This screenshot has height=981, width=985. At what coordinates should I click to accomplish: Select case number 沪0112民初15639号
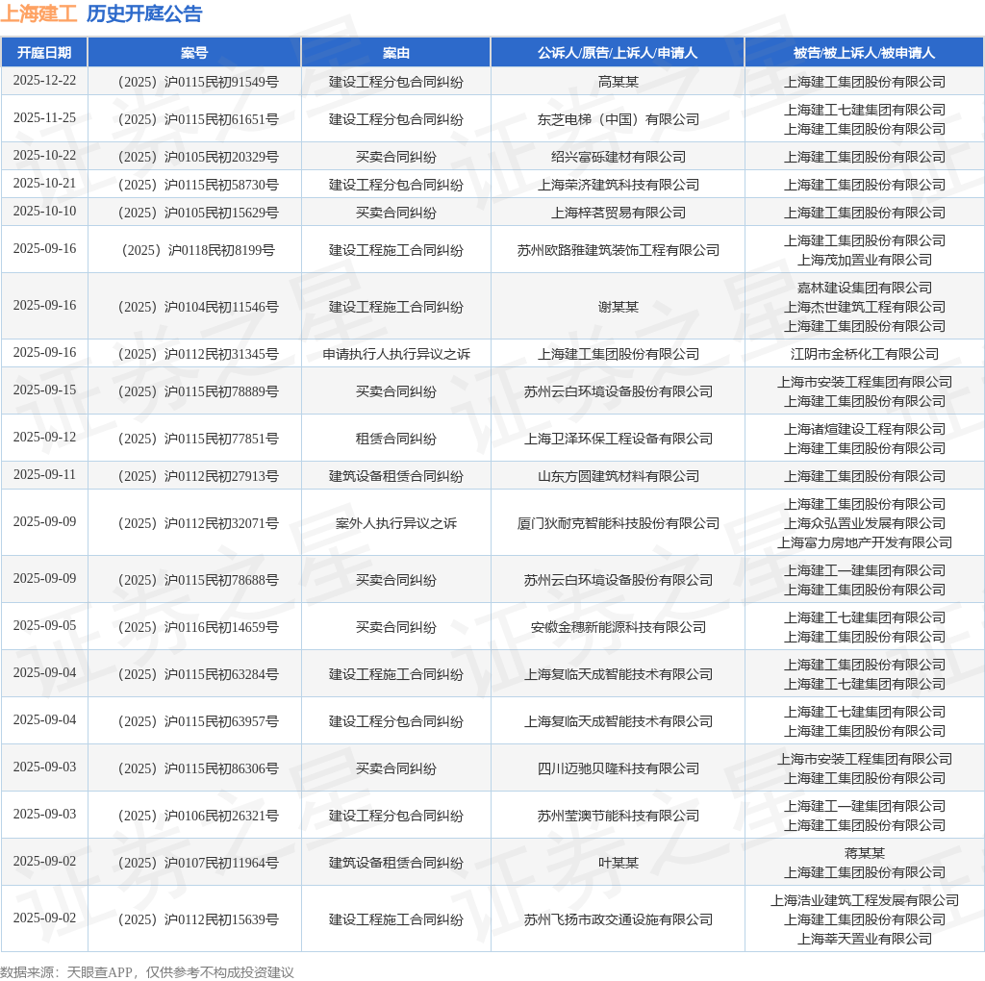[x=198, y=919]
